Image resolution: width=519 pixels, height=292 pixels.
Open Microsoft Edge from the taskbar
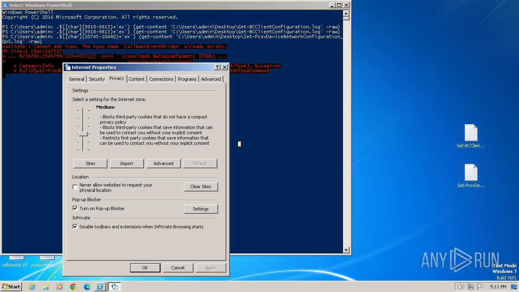pyautogui.click(x=87, y=287)
